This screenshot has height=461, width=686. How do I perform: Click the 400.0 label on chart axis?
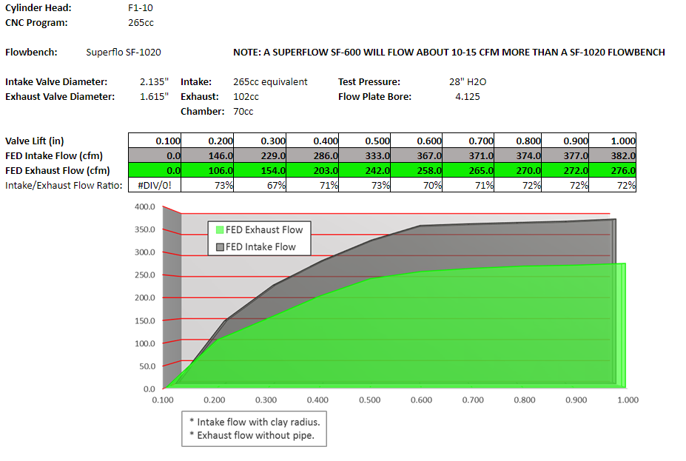coord(144,207)
